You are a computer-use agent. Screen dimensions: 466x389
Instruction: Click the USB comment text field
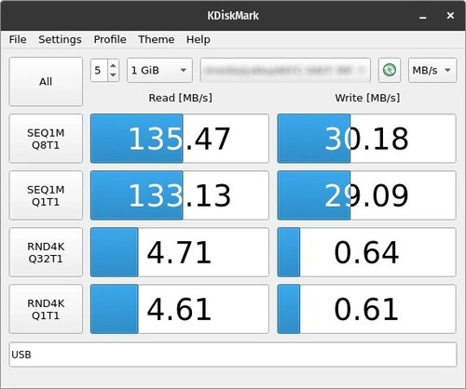click(233, 355)
